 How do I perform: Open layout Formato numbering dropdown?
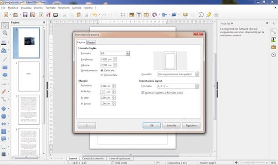tap(197, 86)
